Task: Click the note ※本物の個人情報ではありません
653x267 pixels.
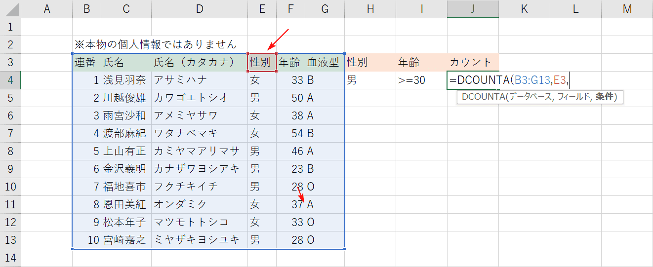Action: coord(155,44)
